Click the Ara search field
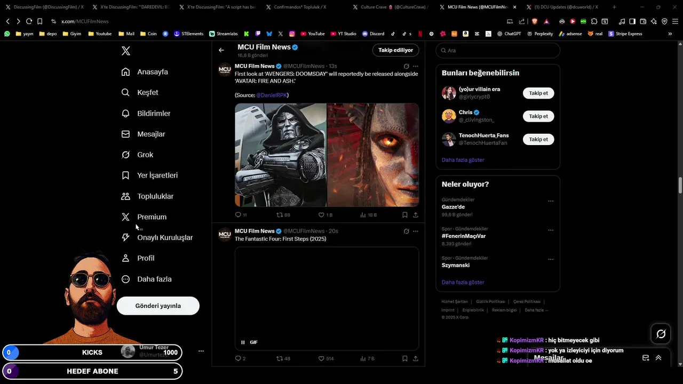This screenshot has width=683, height=384. pyautogui.click(x=498, y=50)
